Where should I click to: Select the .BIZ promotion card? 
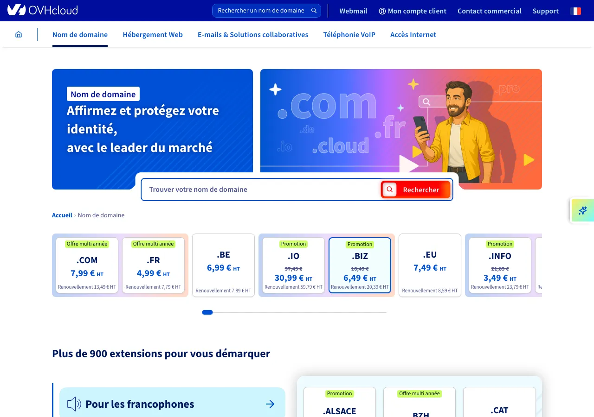click(360, 265)
